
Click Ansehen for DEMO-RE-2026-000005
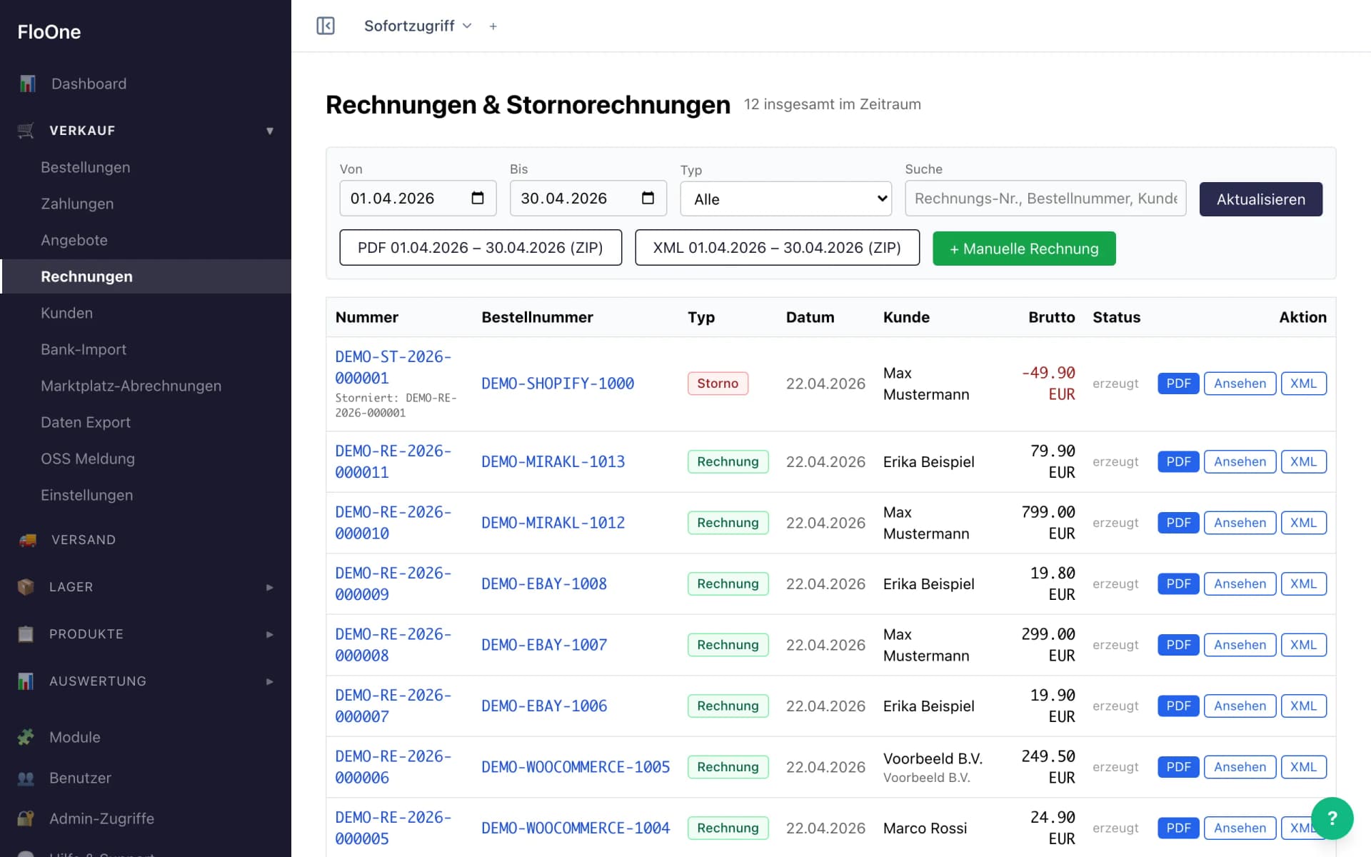point(1240,828)
